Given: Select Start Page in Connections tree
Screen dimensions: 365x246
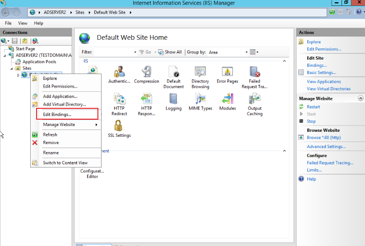Looking at the screenshot, I should pyautogui.click(x=25, y=49).
